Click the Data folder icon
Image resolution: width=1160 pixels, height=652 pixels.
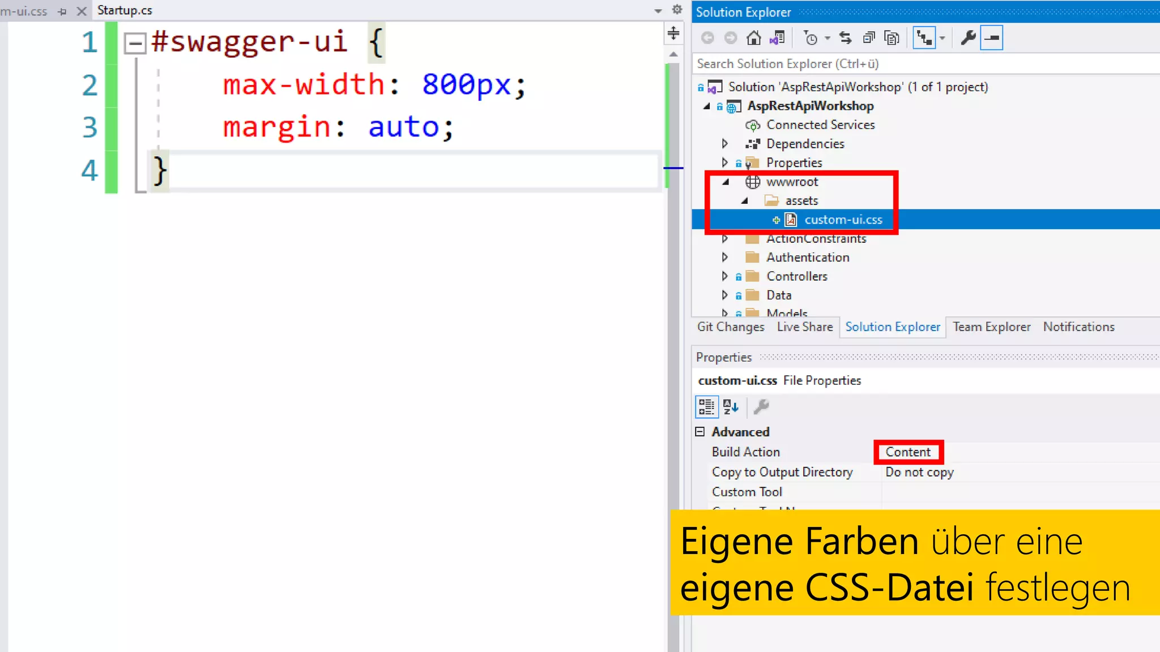pyautogui.click(x=753, y=295)
